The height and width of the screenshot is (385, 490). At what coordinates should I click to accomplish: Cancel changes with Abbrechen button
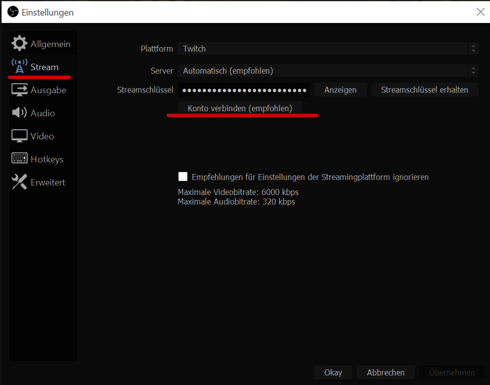(385, 372)
